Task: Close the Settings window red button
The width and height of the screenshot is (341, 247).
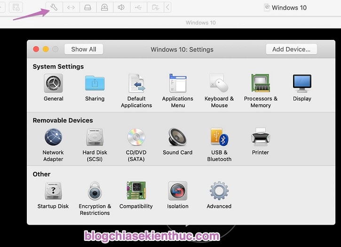Action: pos(36,49)
